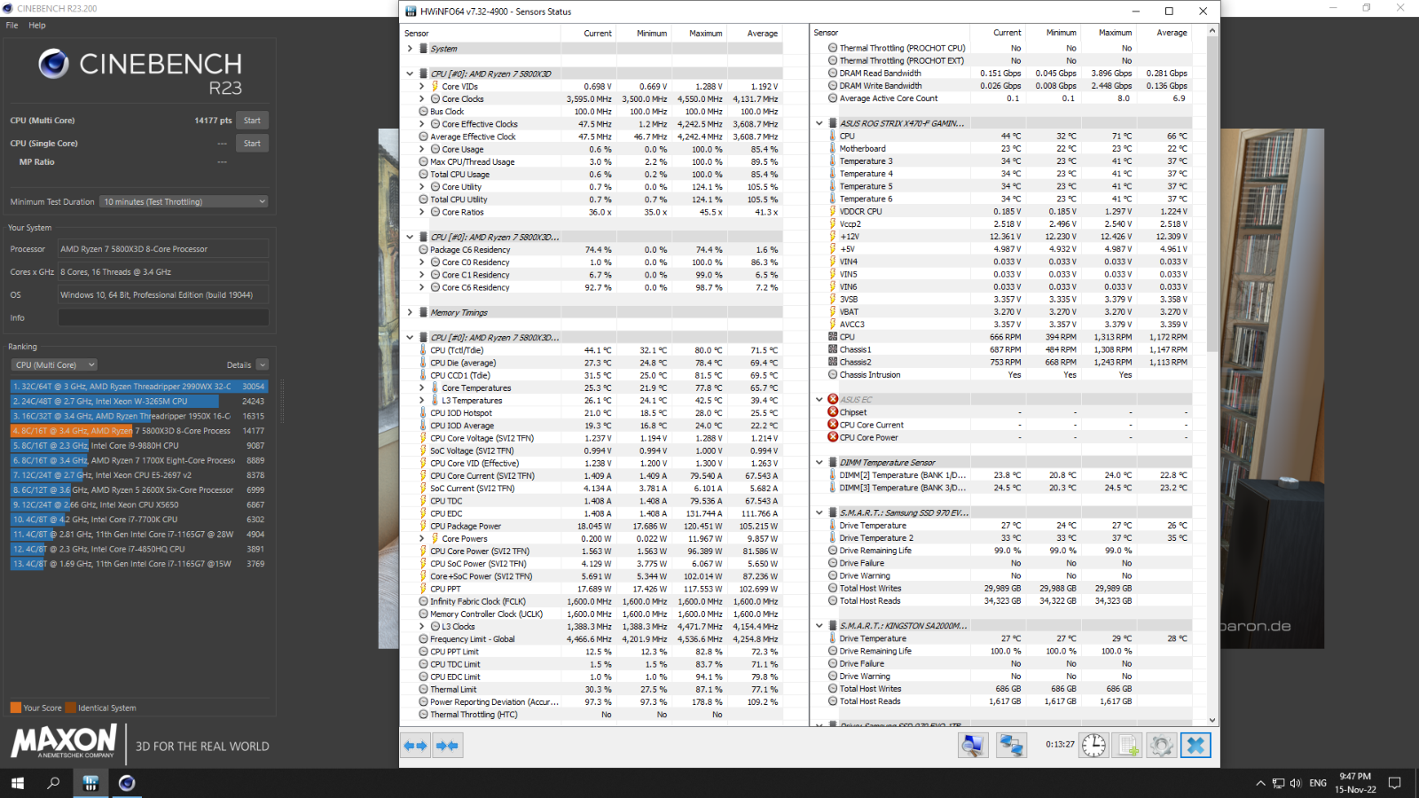Open HWiNFO sensor settings gear icon

(1162, 746)
